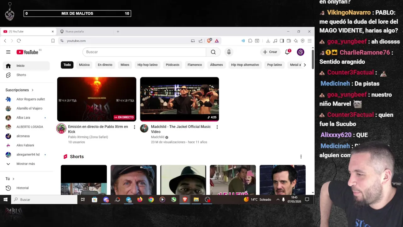
Task: Click the Windows taskbar Buscar box
Action: point(44,200)
